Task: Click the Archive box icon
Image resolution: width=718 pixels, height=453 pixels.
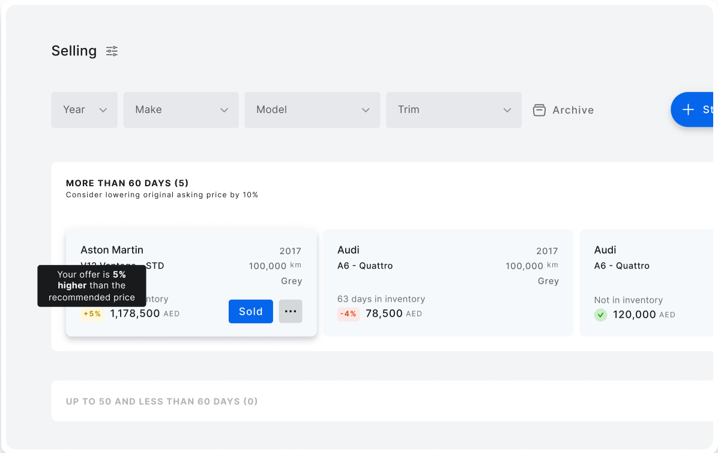Action: click(539, 110)
